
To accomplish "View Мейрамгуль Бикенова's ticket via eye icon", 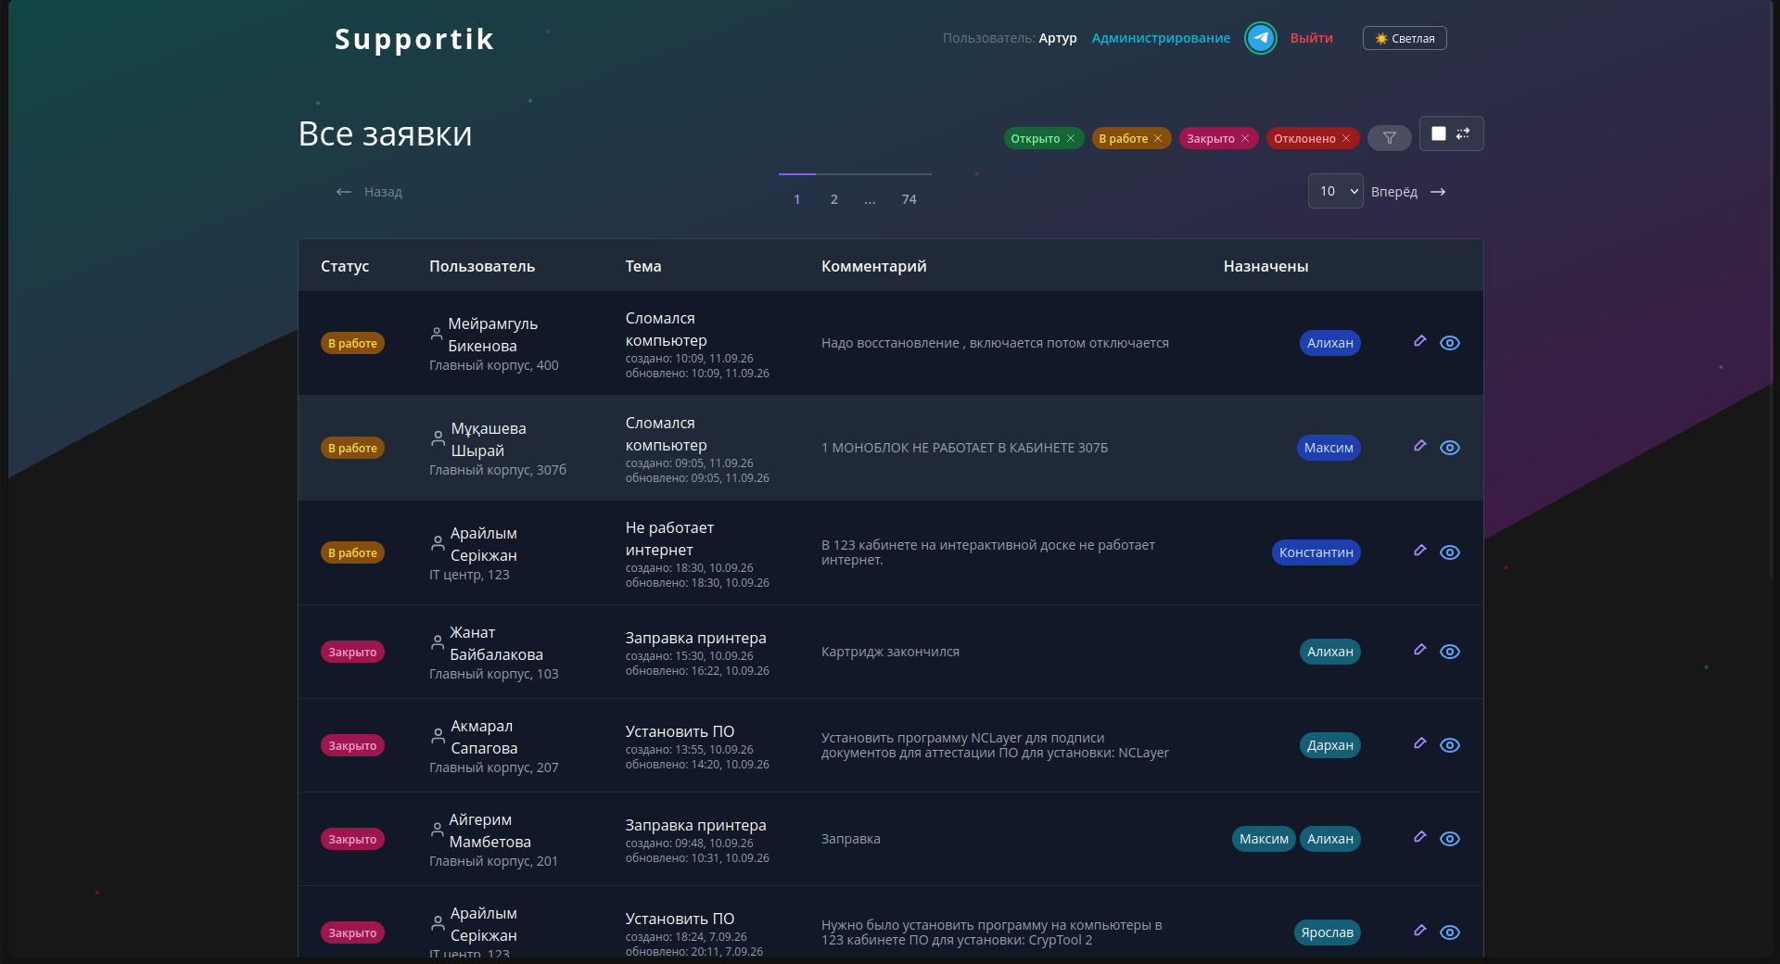I will tap(1450, 343).
